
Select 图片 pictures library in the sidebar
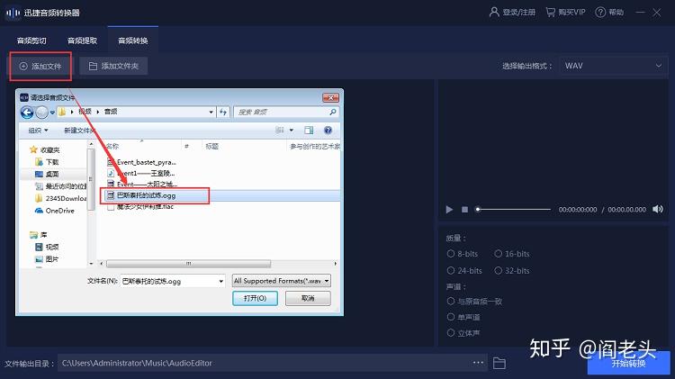click(47, 259)
